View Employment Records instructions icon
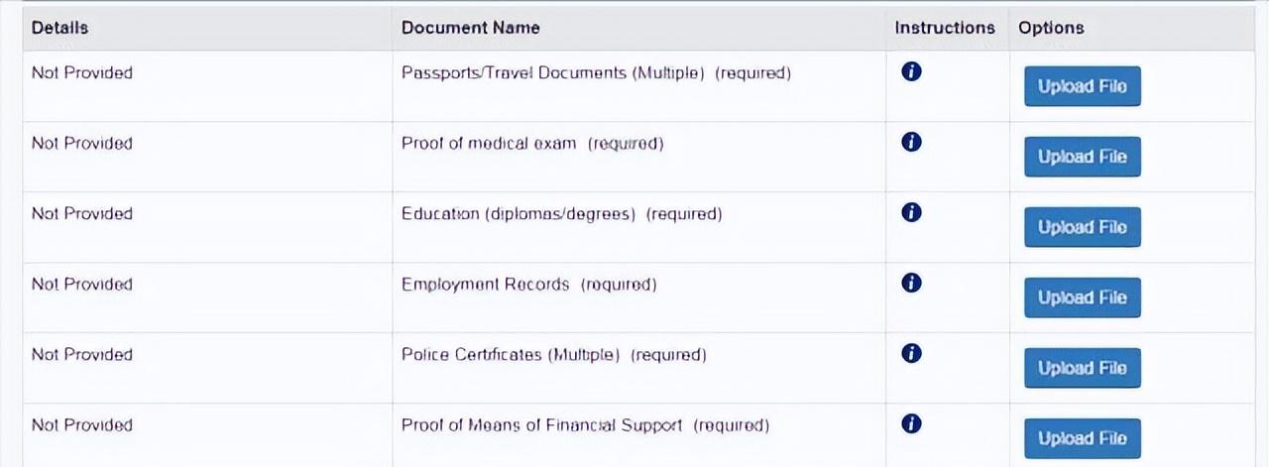 click(912, 283)
